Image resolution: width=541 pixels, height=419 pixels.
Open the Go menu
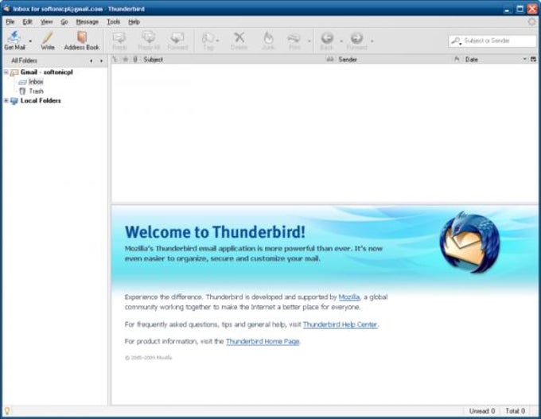pyautogui.click(x=64, y=21)
